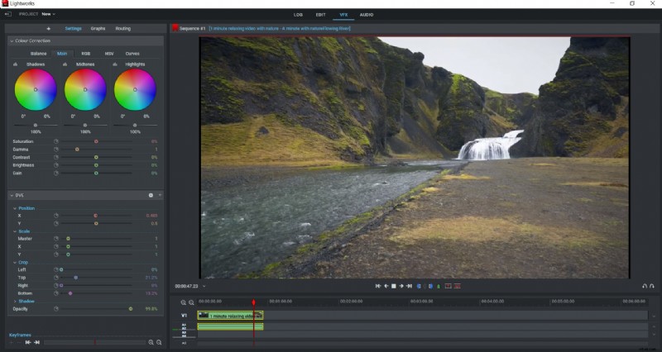Open the project name dropdown
Screen dimensions: 662x352
(55, 14)
